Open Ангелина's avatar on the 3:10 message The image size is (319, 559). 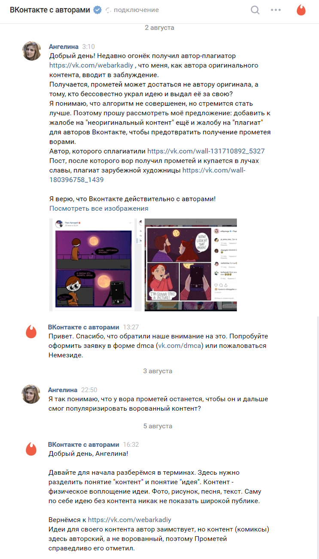click(32, 51)
